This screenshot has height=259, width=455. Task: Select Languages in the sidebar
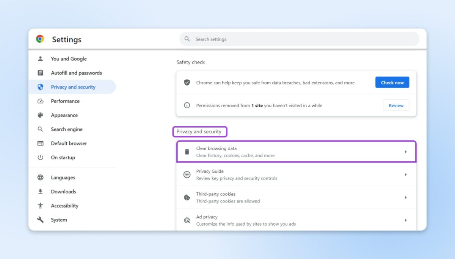(63, 178)
